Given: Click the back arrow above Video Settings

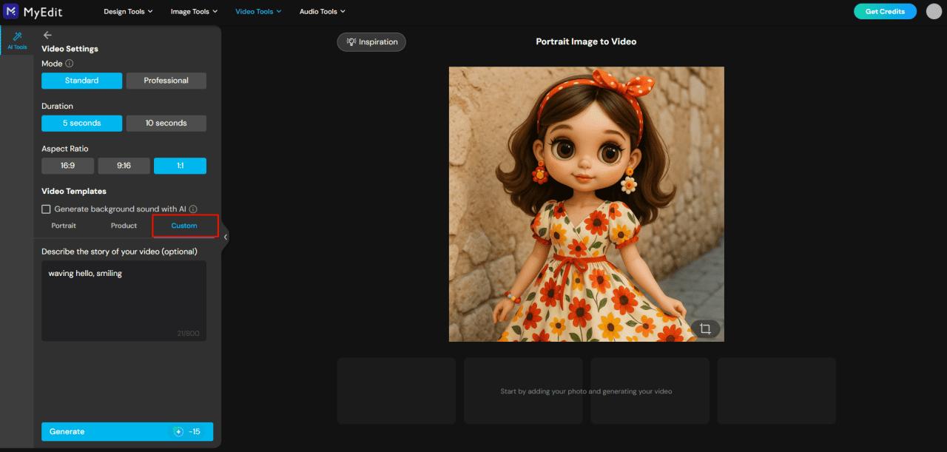Looking at the screenshot, I should [47, 34].
